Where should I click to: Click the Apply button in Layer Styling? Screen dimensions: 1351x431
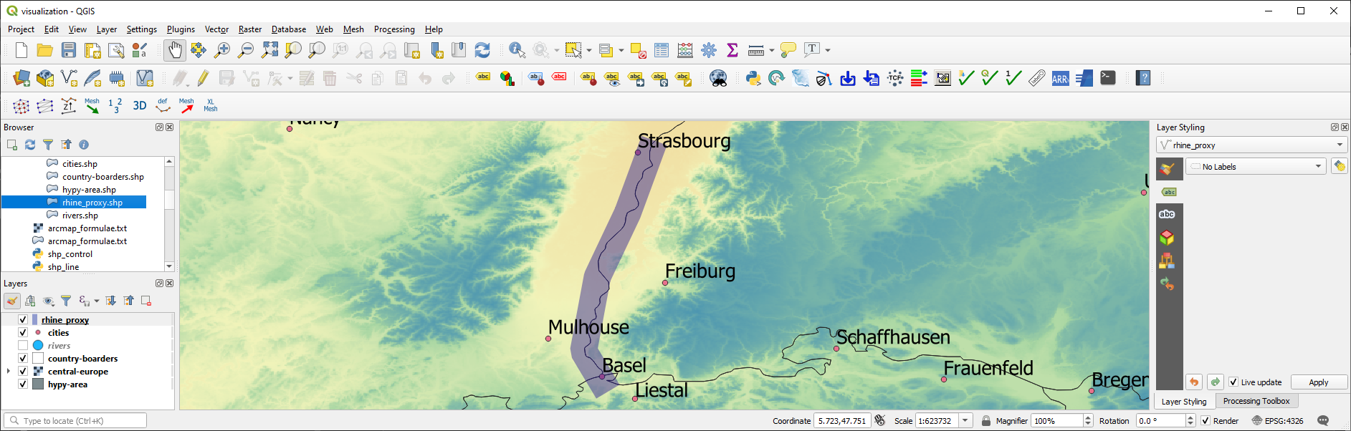point(1319,382)
